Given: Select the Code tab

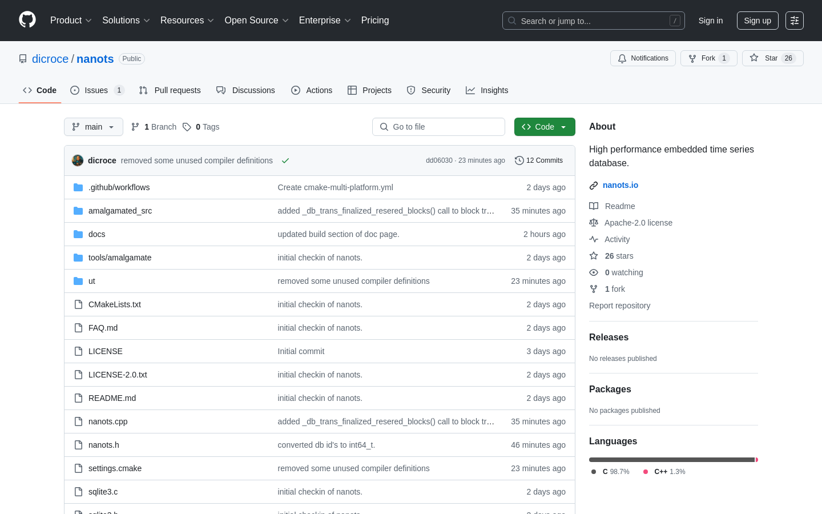Looking at the screenshot, I should [40, 90].
